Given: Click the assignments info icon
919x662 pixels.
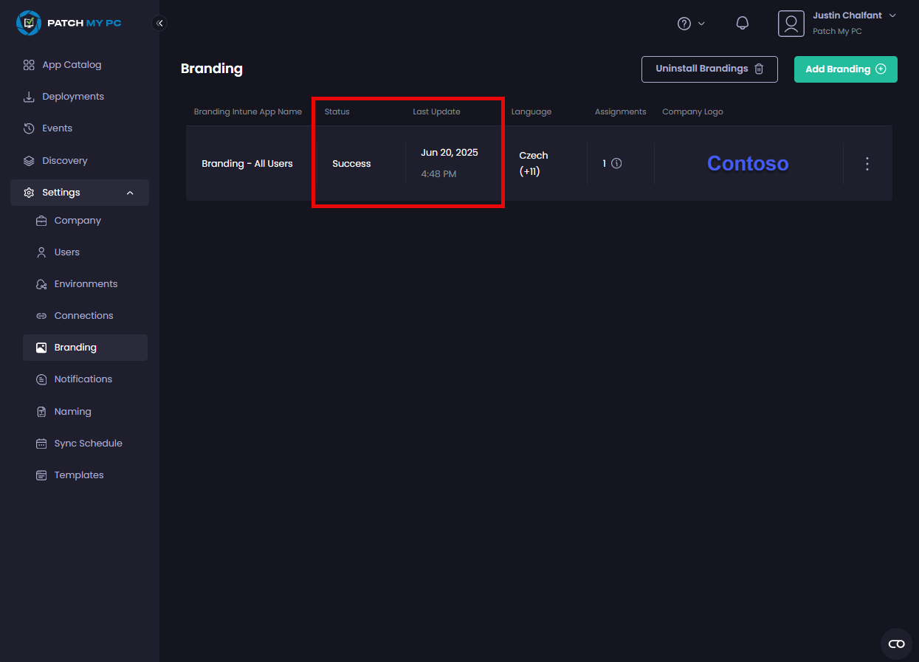Looking at the screenshot, I should (616, 164).
